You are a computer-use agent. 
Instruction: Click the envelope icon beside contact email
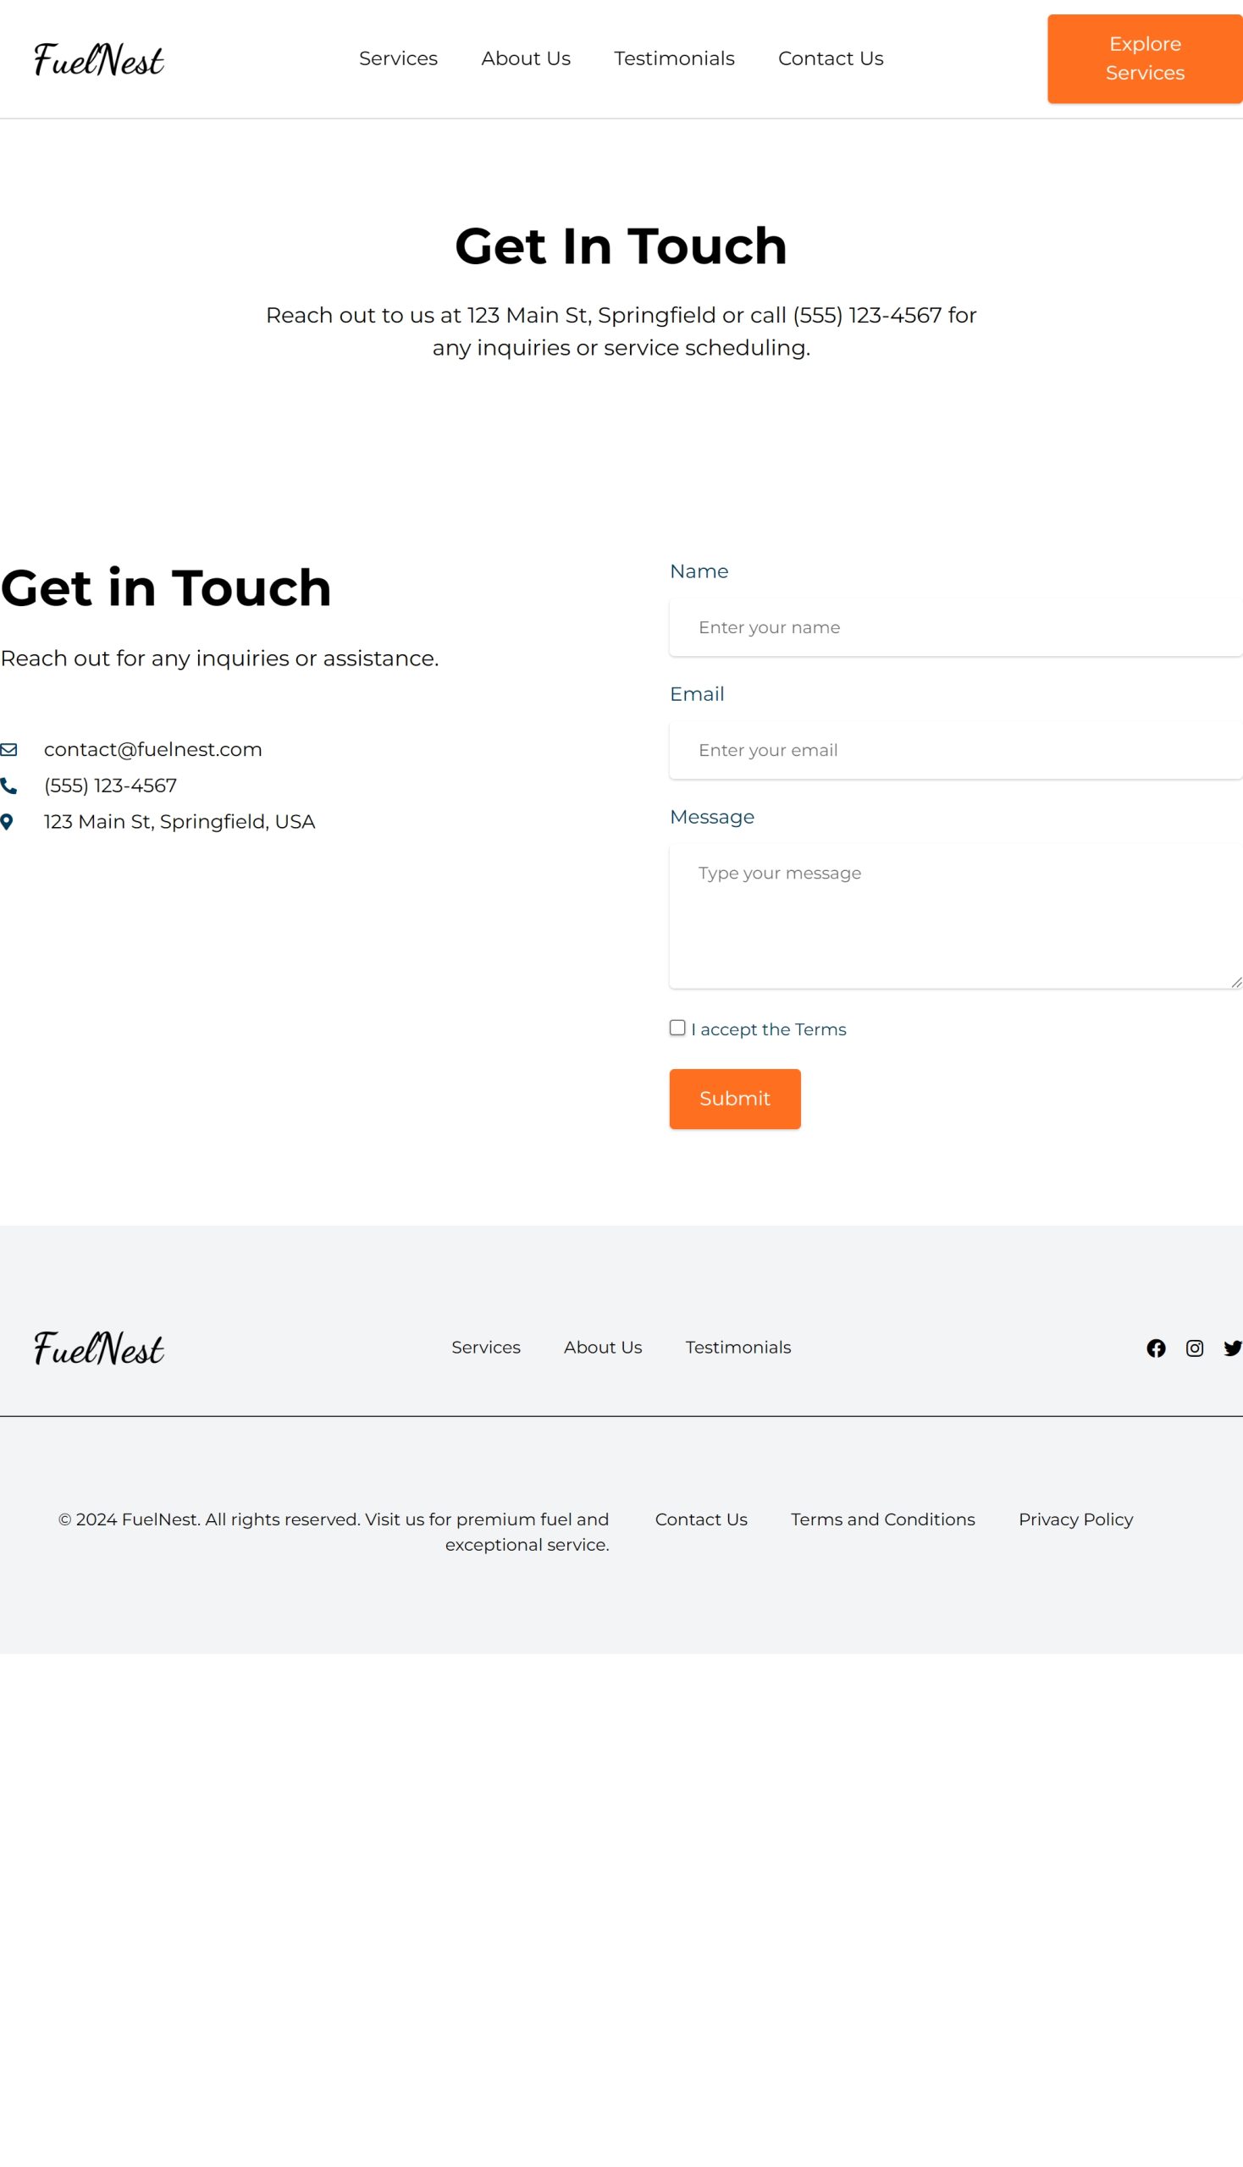tap(8, 749)
